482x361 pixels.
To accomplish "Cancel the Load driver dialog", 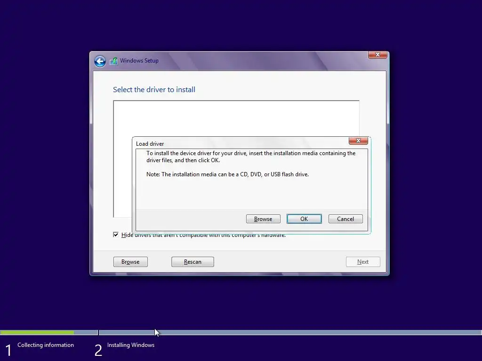I will (345, 219).
